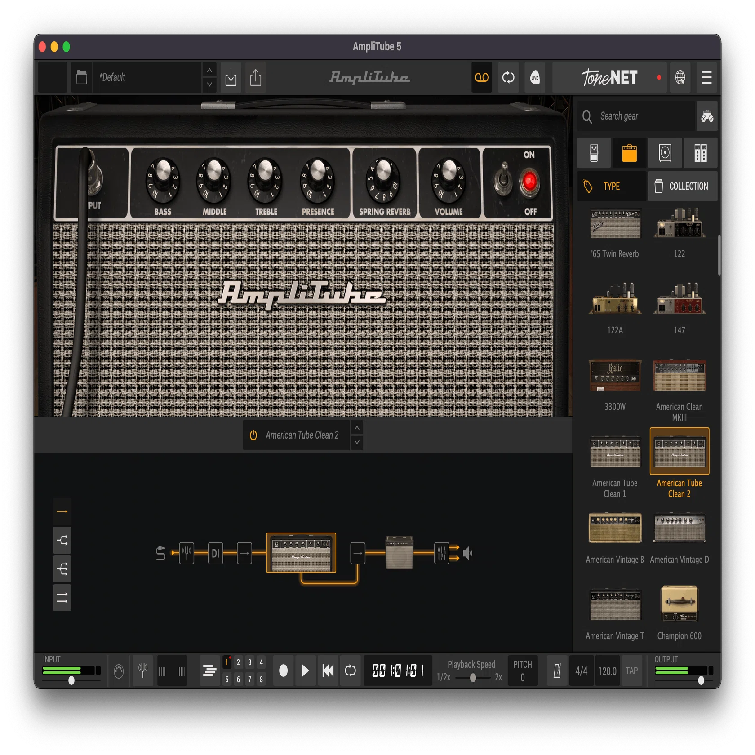755x755 pixels.
Task: Select the parallel two-chain routing layout
Action: (62, 598)
